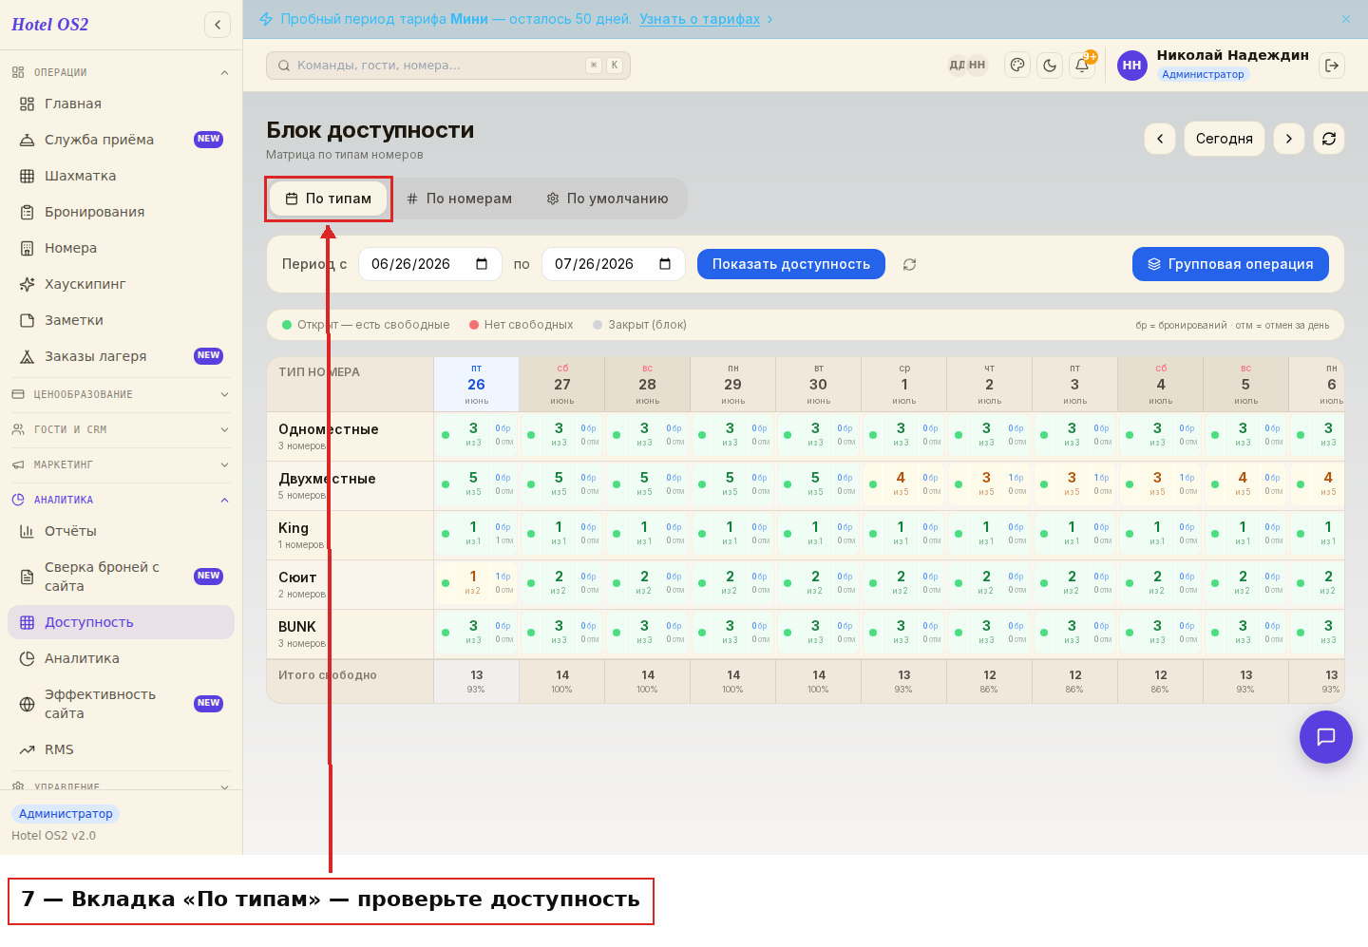Click the НН user avatar
Image resolution: width=1368 pixels, height=947 pixels.
tap(1131, 66)
